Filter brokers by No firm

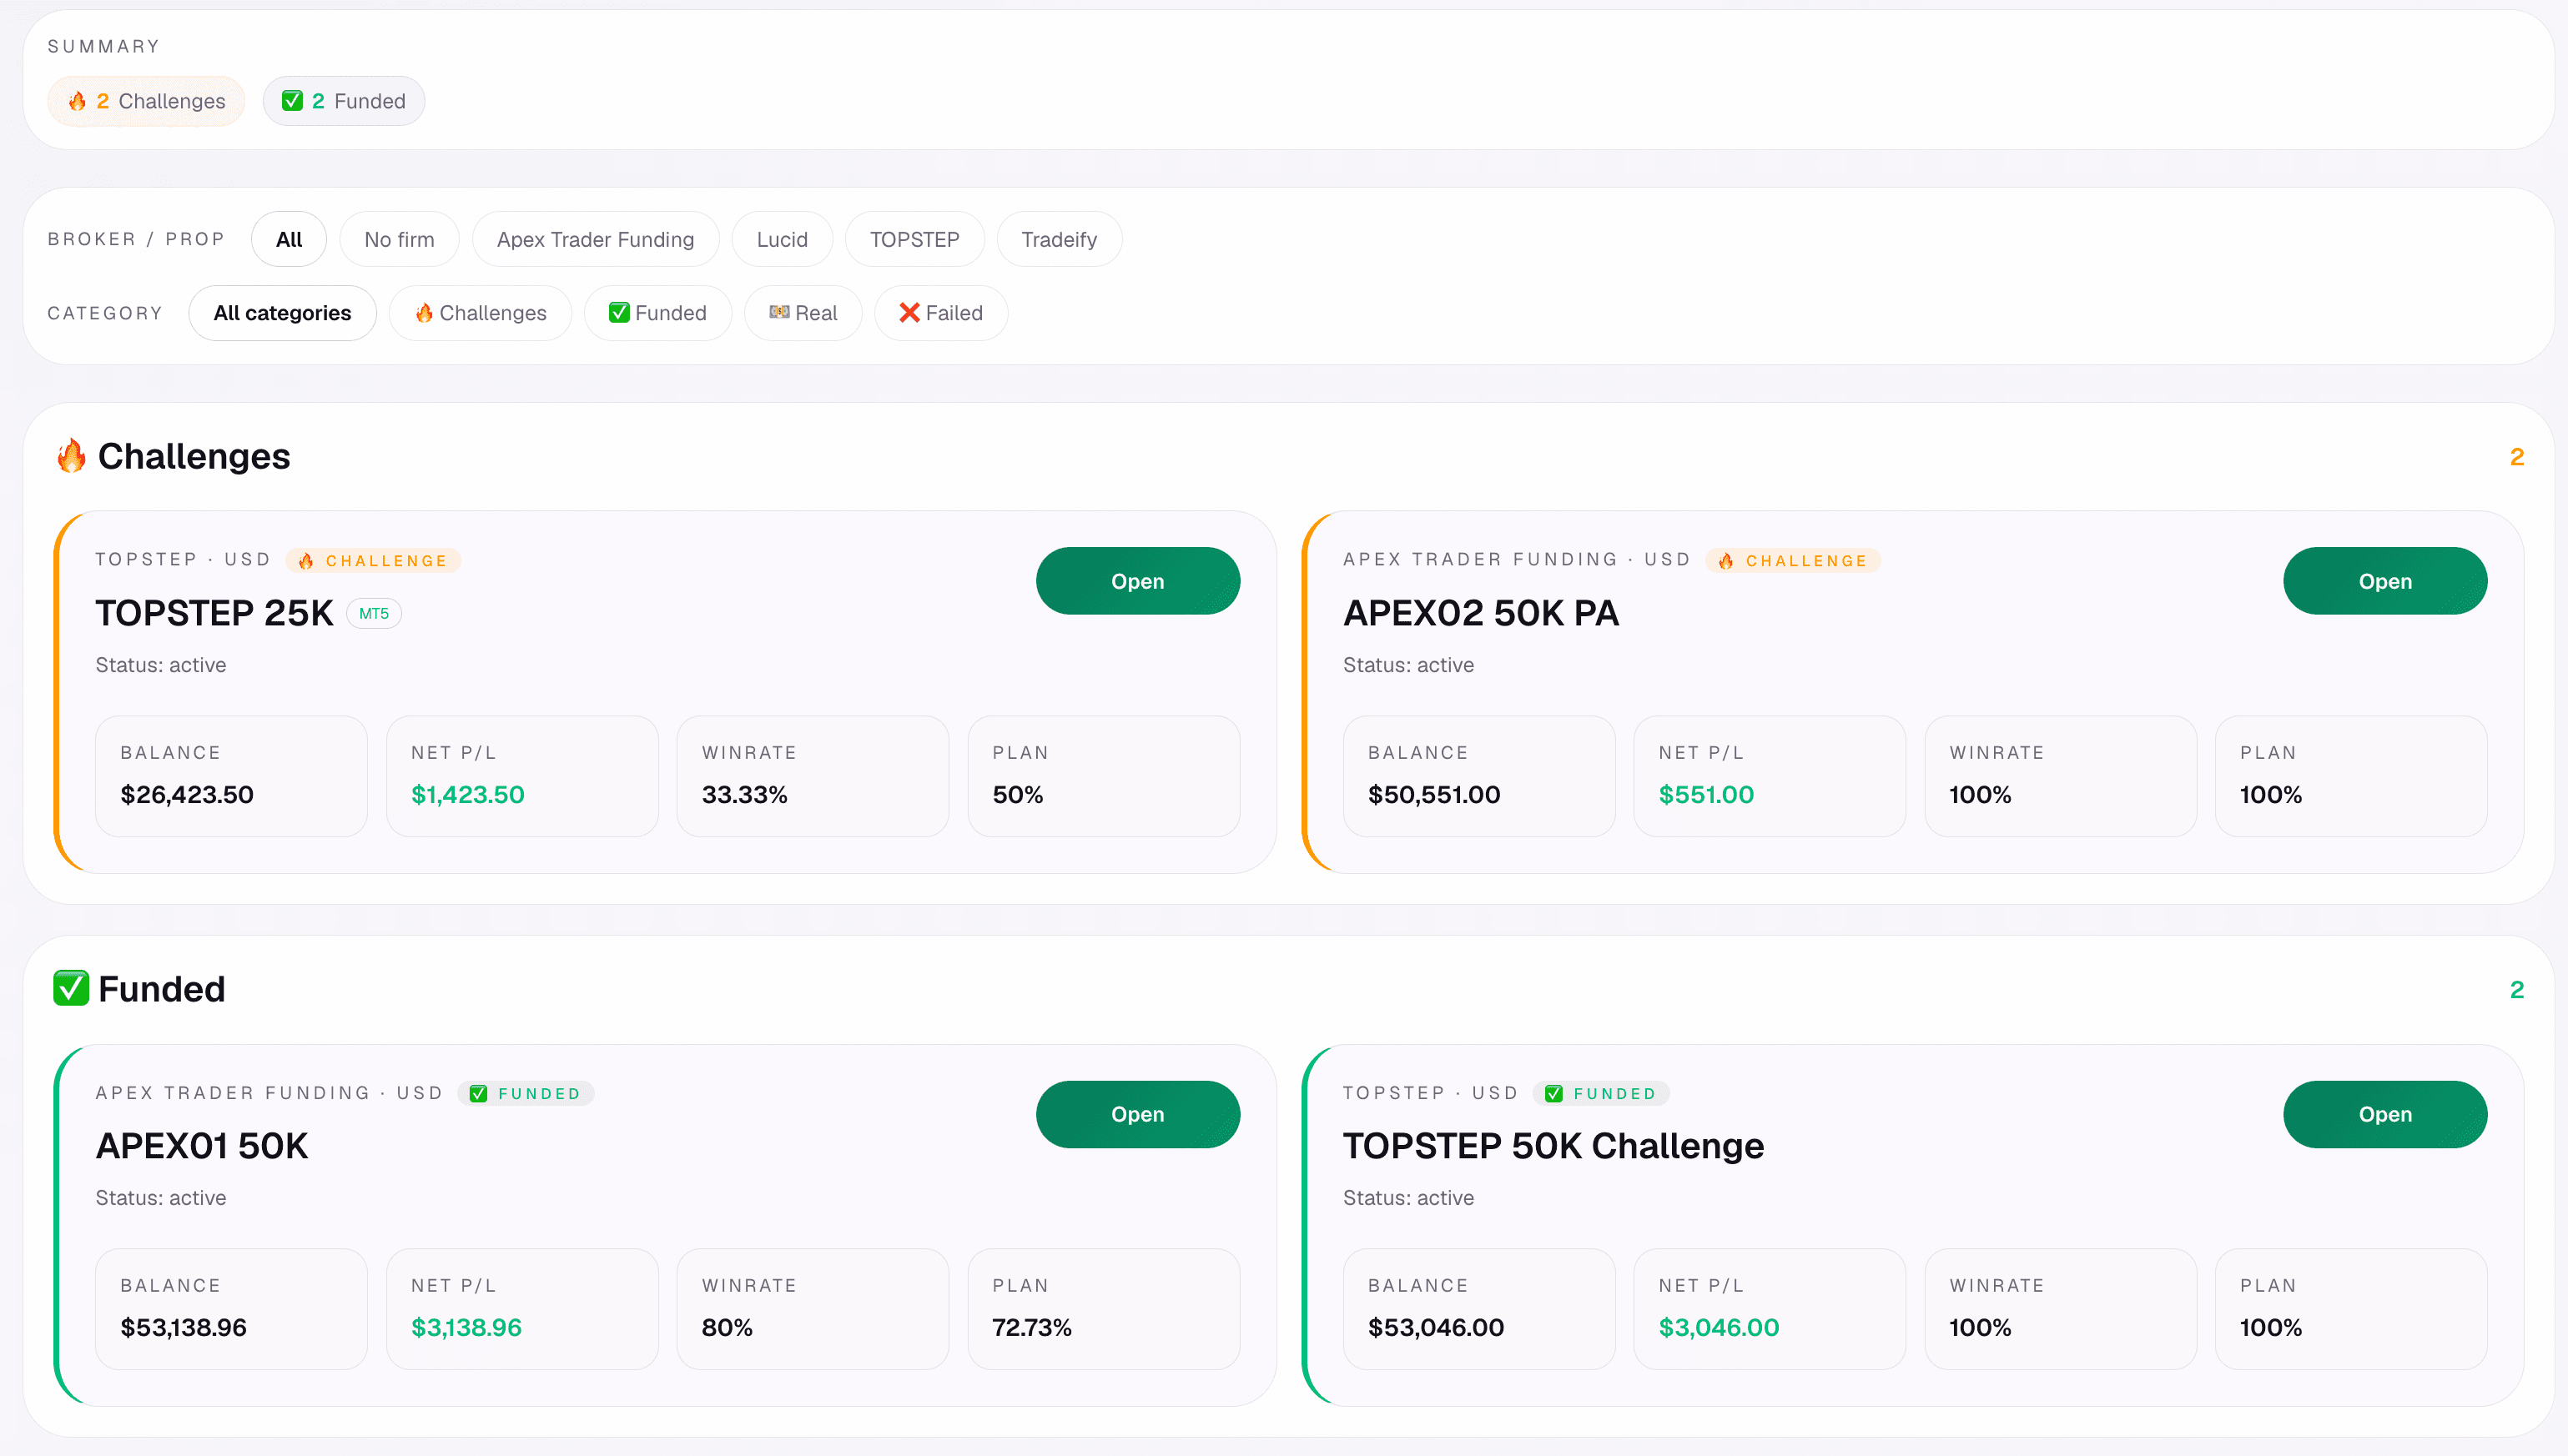pyautogui.click(x=399, y=239)
